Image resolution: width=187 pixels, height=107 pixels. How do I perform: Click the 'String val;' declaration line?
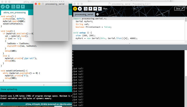[x=82, y=24]
